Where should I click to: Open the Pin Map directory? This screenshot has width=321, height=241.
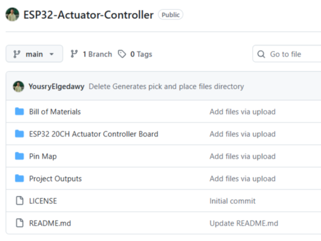click(x=43, y=156)
